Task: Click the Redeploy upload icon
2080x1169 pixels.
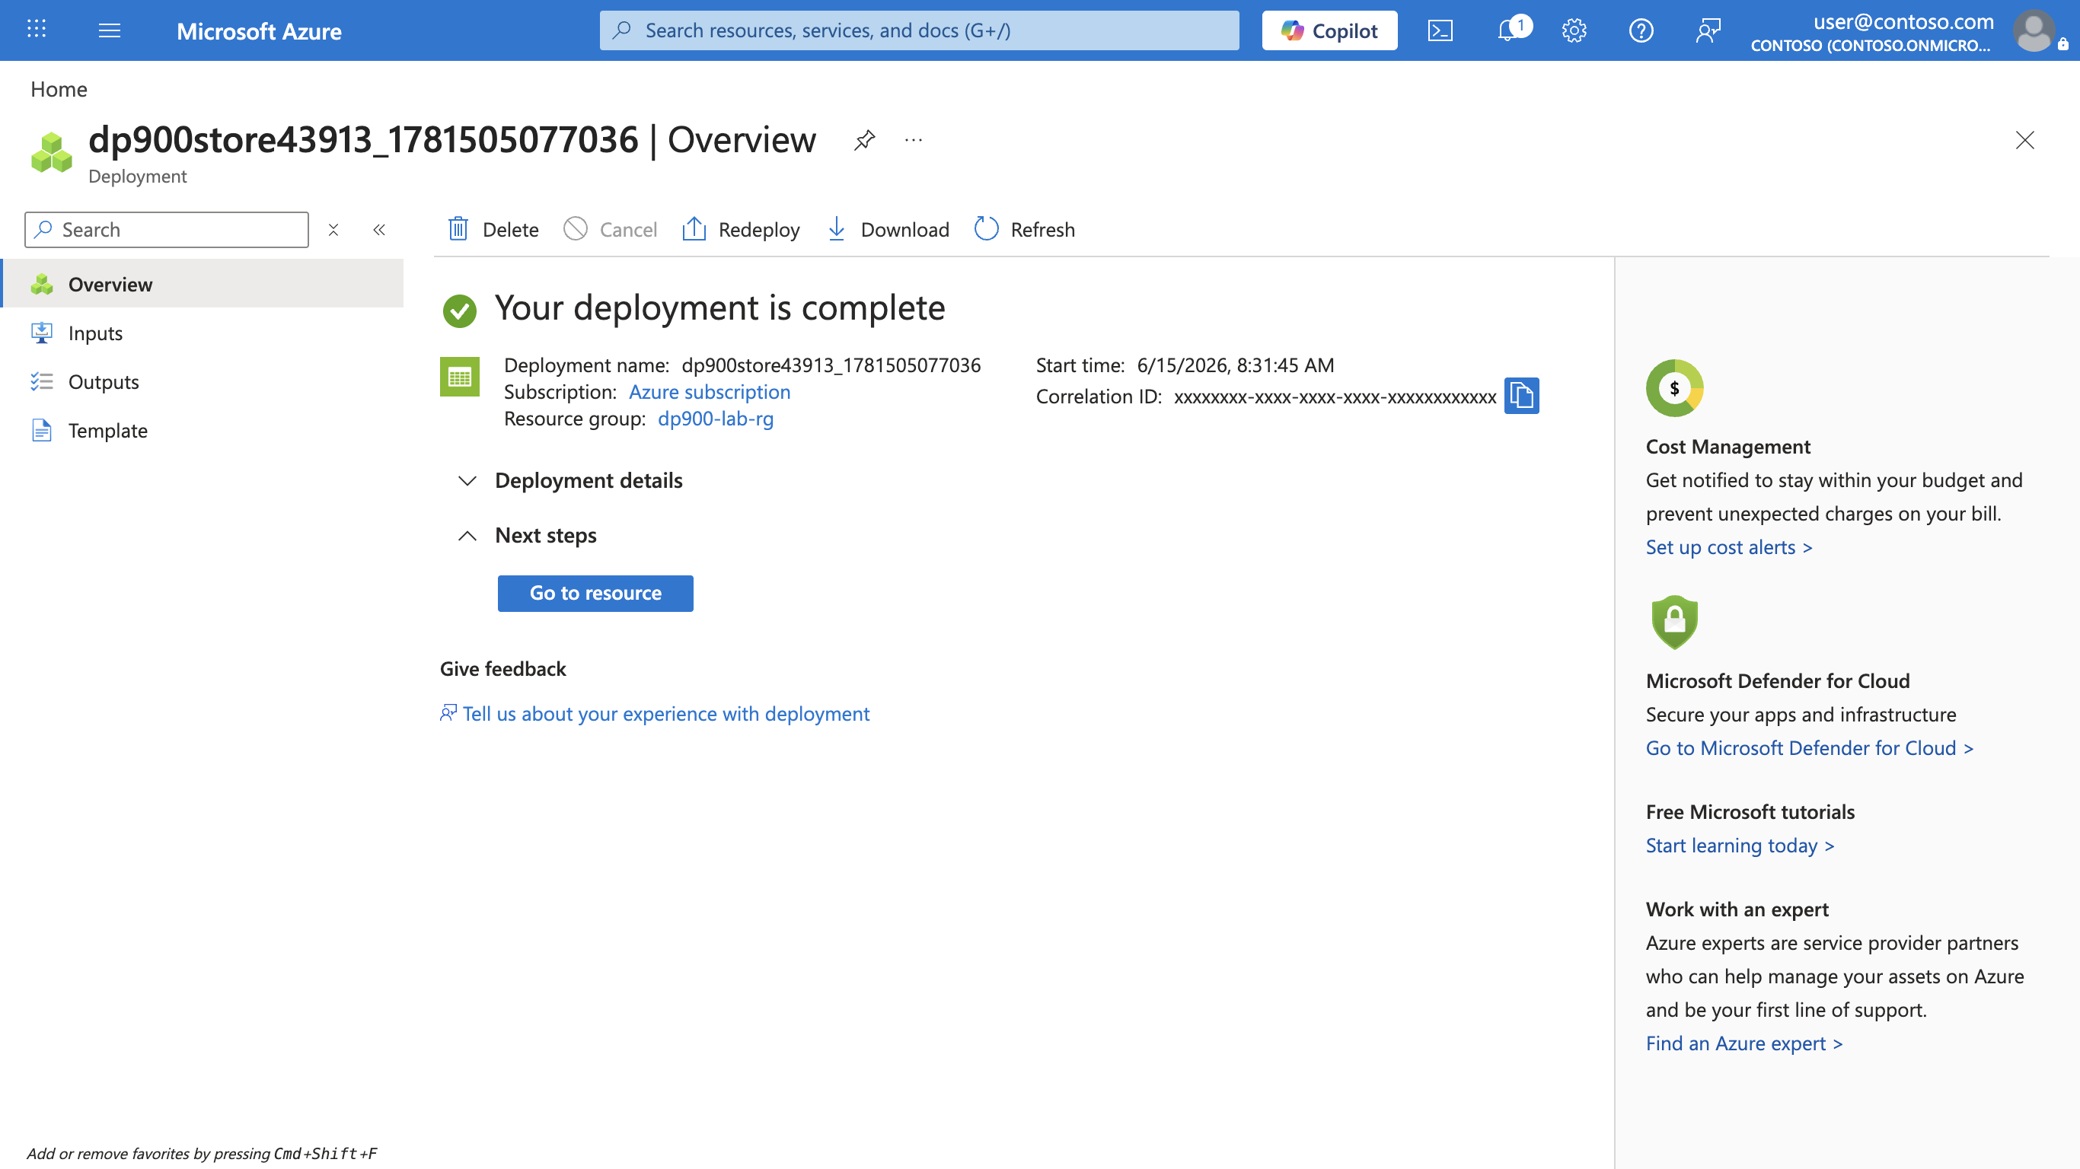Action: coord(694,229)
